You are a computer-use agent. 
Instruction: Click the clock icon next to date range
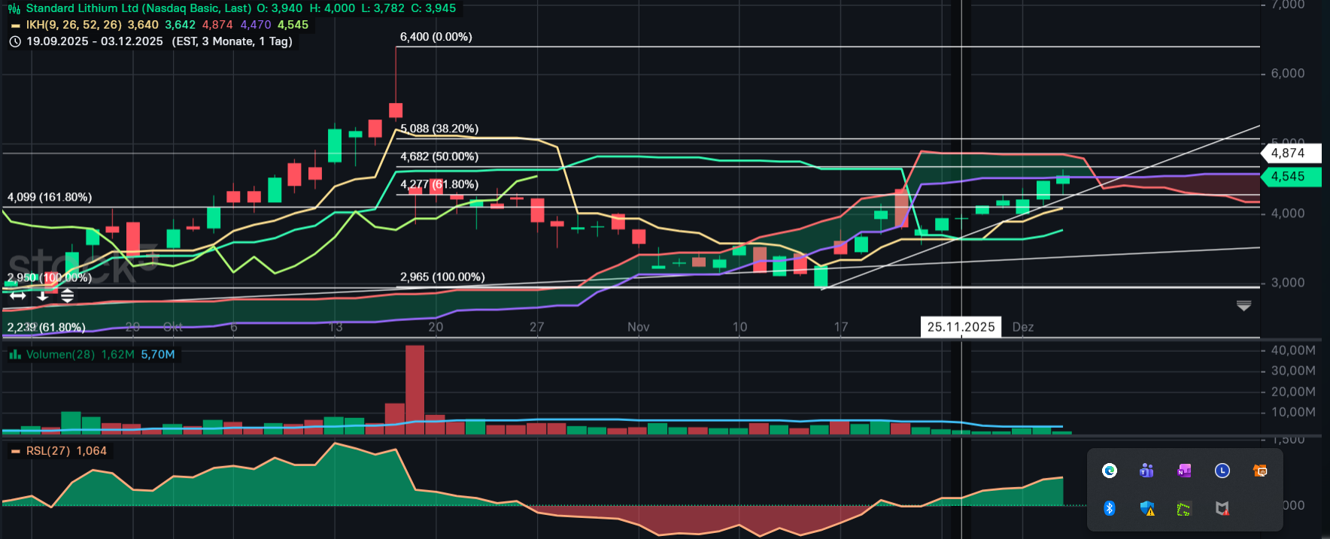tap(14, 41)
